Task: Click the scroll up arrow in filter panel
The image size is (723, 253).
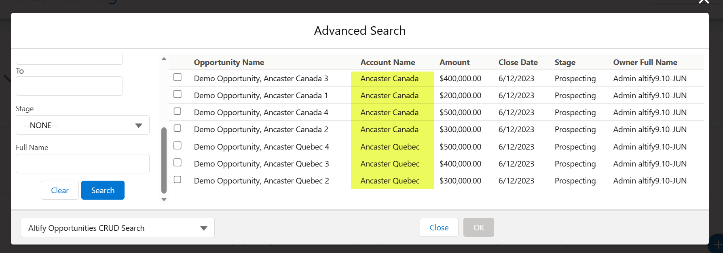Action: tap(164, 59)
